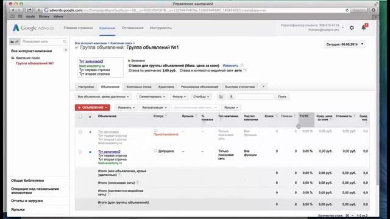Collapse the sidebar with the chevron icon
The width and height of the screenshot is (390, 219).
pyautogui.click(x=66, y=50)
